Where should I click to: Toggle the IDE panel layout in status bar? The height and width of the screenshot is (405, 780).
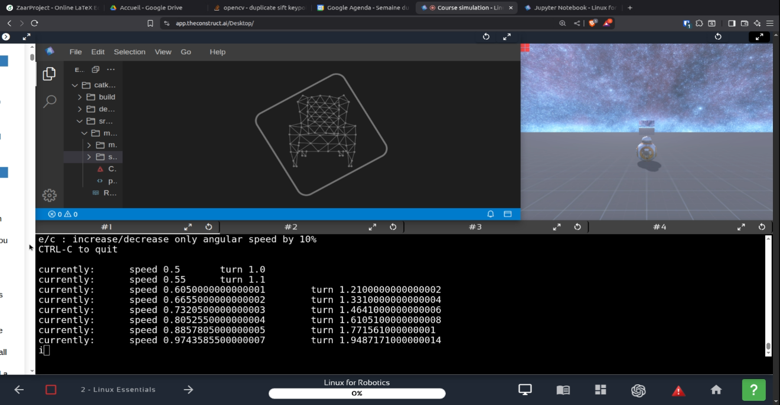tap(507, 214)
